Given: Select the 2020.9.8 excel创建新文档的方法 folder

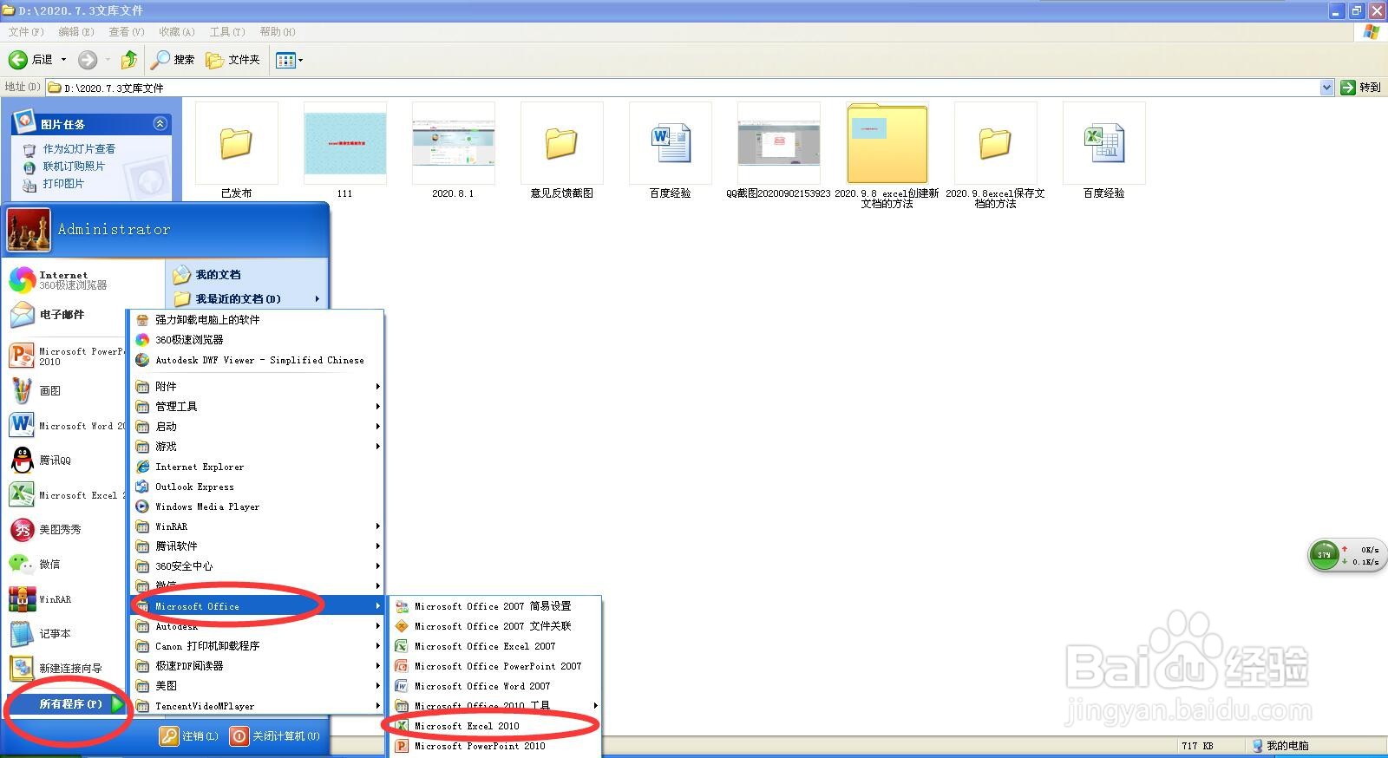Looking at the screenshot, I should pyautogui.click(x=887, y=155).
